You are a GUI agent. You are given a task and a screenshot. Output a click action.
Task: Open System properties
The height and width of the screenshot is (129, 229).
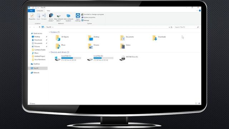tap(88, 18)
